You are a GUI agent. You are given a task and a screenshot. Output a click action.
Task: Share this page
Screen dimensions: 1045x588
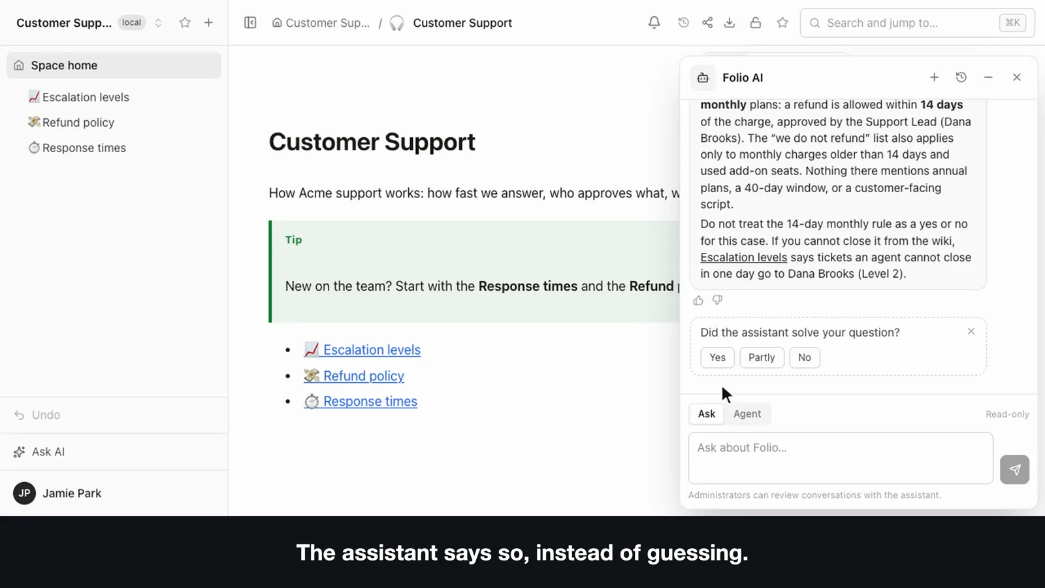pos(707,23)
